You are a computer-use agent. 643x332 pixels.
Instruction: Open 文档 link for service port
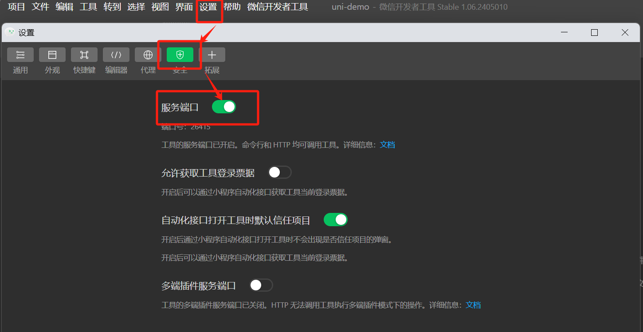[x=388, y=145]
